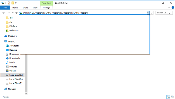The image size is (175, 99).
Task: Click the drive icon in title bar
Action: [x=3, y=3]
